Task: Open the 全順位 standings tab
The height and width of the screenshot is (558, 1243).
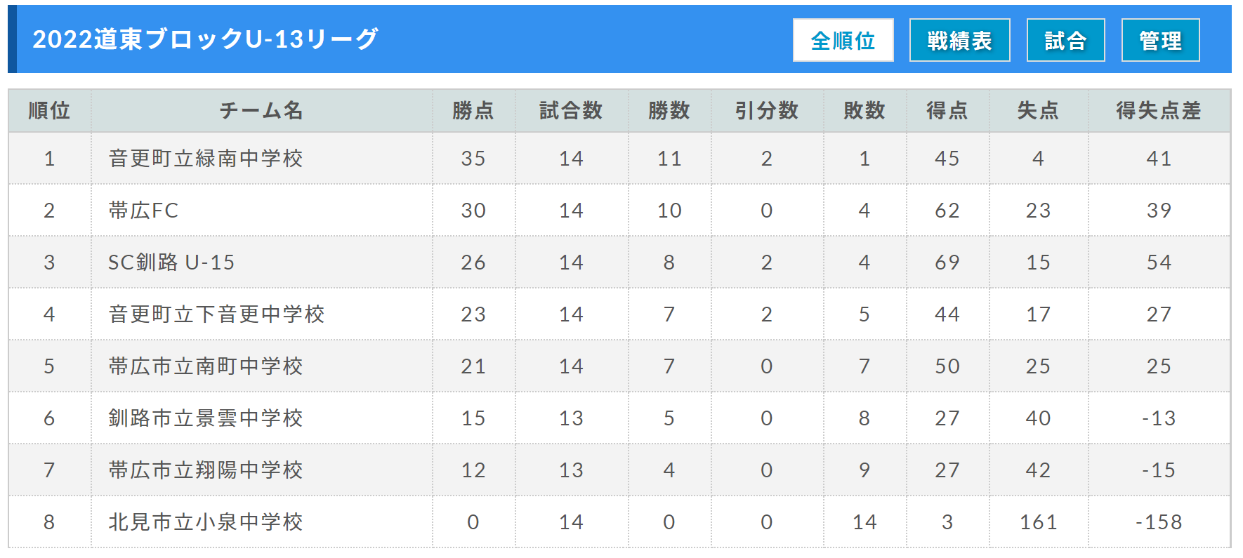Action: click(x=843, y=40)
